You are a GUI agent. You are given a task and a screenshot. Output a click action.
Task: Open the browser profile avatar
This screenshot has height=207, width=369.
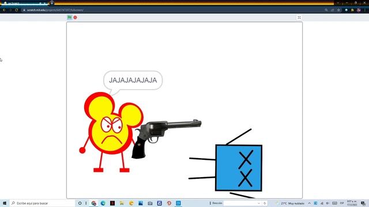pyautogui.click(x=359, y=10)
